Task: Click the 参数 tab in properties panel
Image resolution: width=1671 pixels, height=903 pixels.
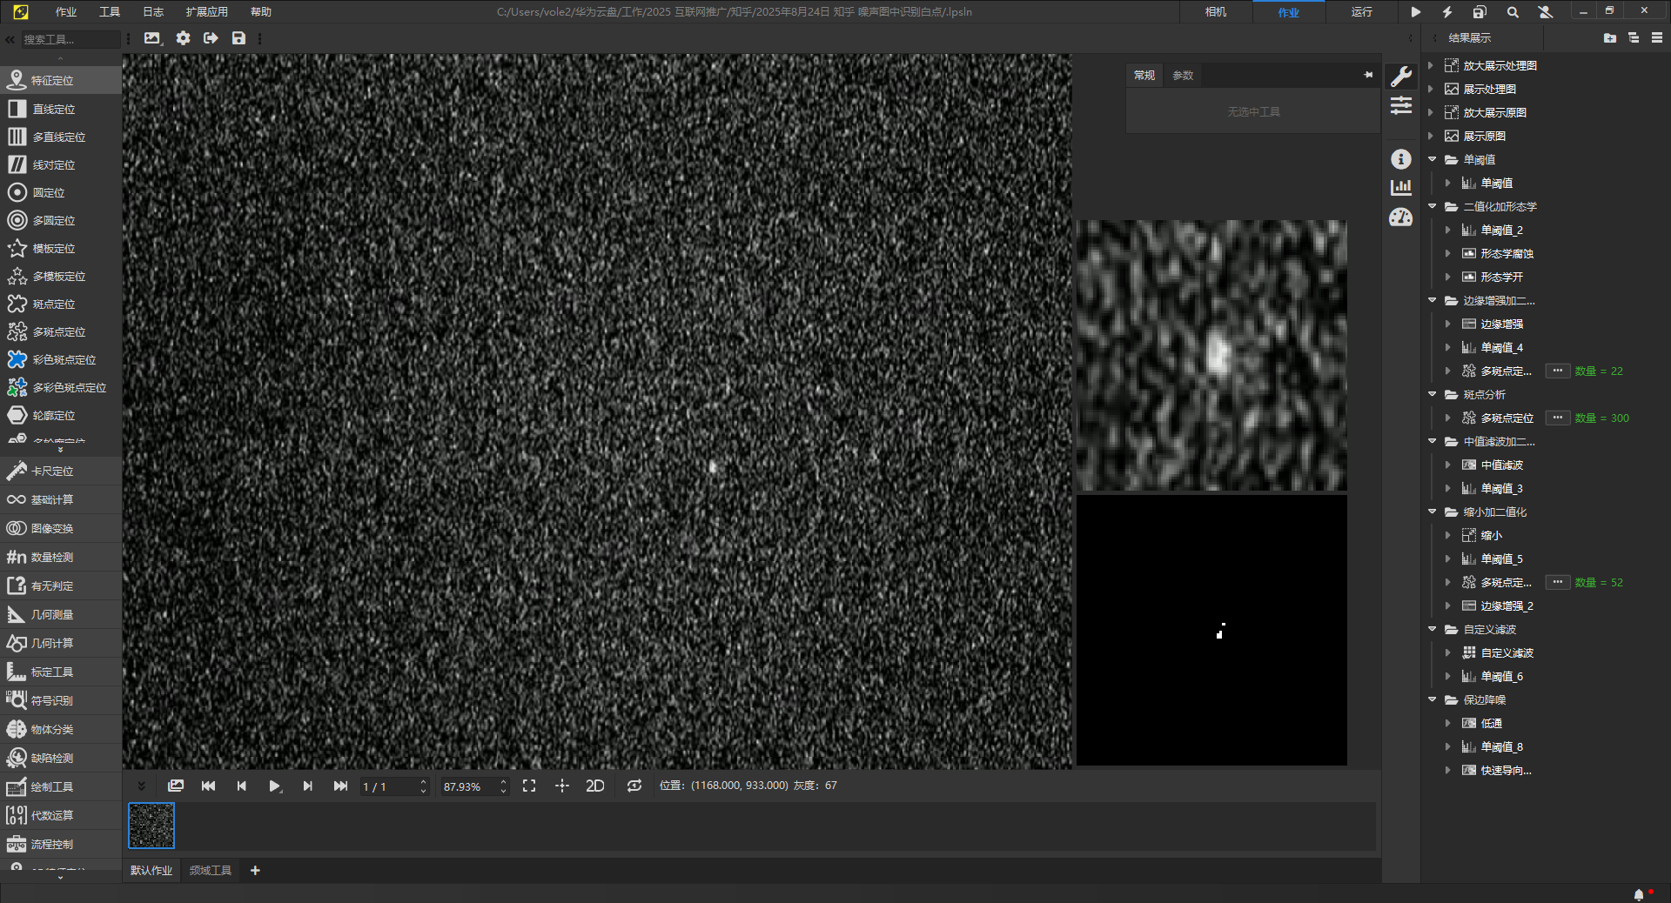Action: [1183, 76]
